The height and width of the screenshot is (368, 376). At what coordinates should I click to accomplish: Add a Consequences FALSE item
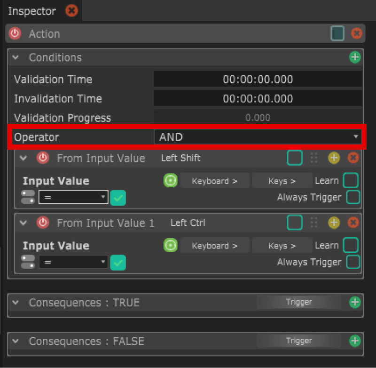click(x=355, y=341)
